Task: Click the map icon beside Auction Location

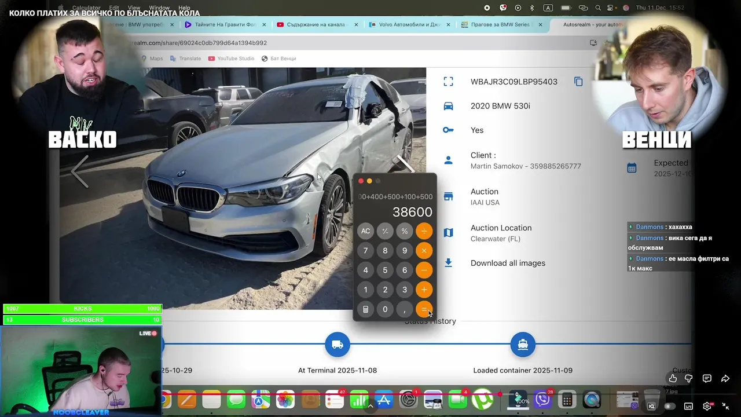Action: point(448,233)
